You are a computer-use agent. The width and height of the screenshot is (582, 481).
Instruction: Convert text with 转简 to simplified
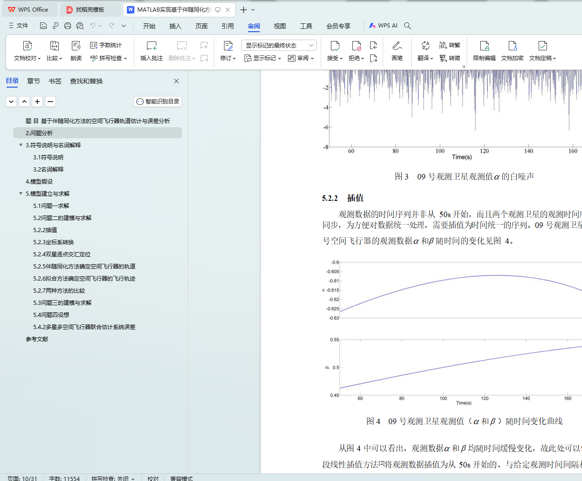[x=450, y=58]
